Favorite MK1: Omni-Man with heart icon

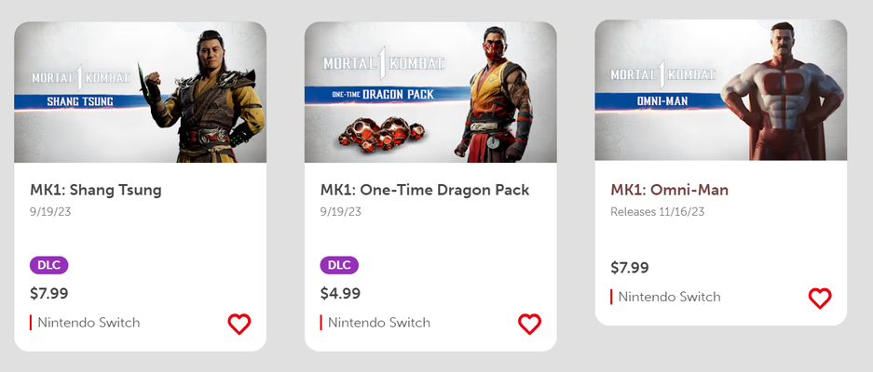click(820, 298)
